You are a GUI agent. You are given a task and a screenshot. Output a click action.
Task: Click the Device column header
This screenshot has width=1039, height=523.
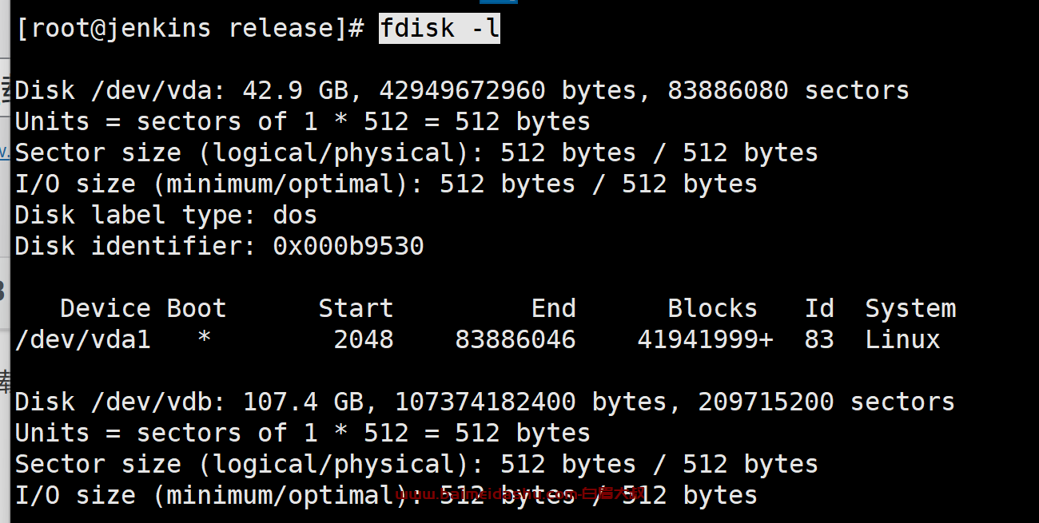coord(105,308)
